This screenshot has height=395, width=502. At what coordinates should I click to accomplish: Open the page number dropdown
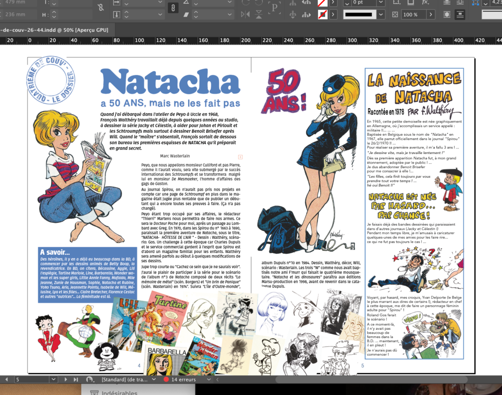click(x=53, y=379)
